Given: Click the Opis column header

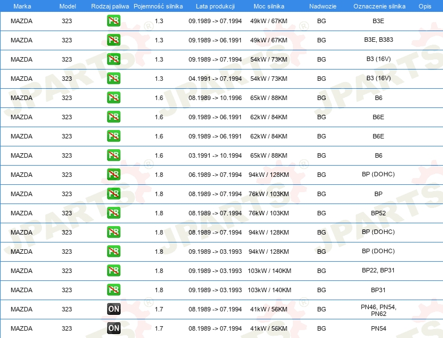Looking at the screenshot, I should click(425, 6).
